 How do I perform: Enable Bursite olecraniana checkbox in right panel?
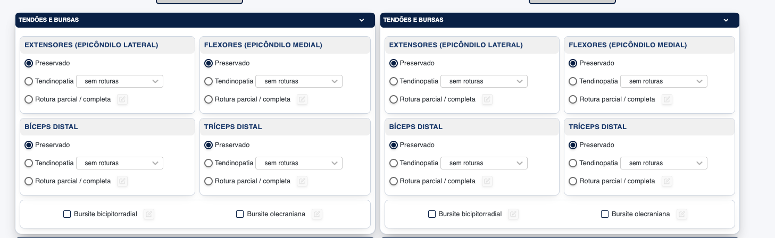pyautogui.click(x=605, y=214)
